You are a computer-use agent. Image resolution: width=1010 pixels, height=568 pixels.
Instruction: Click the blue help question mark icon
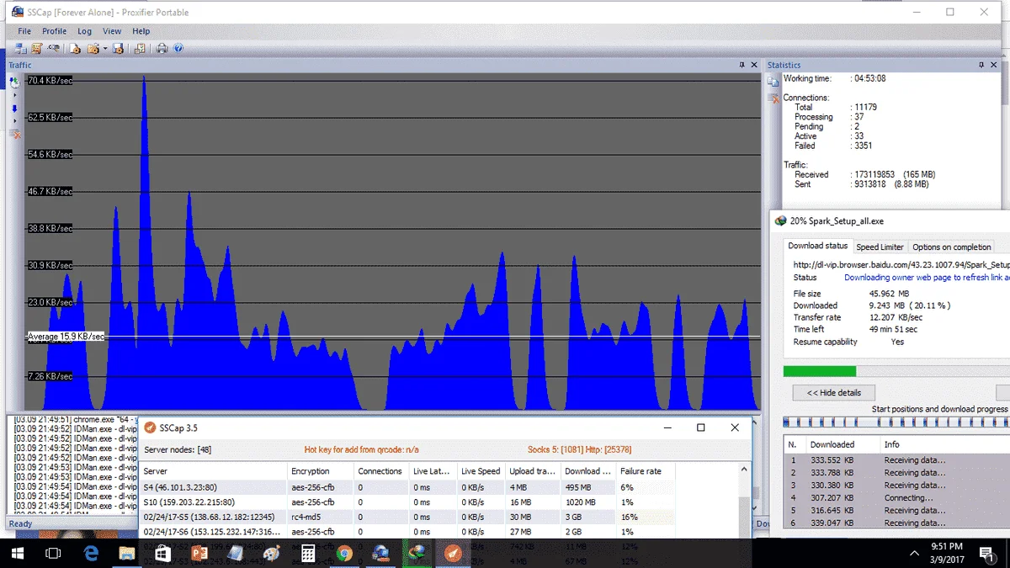pyautogui.click(x=178, y=49)
